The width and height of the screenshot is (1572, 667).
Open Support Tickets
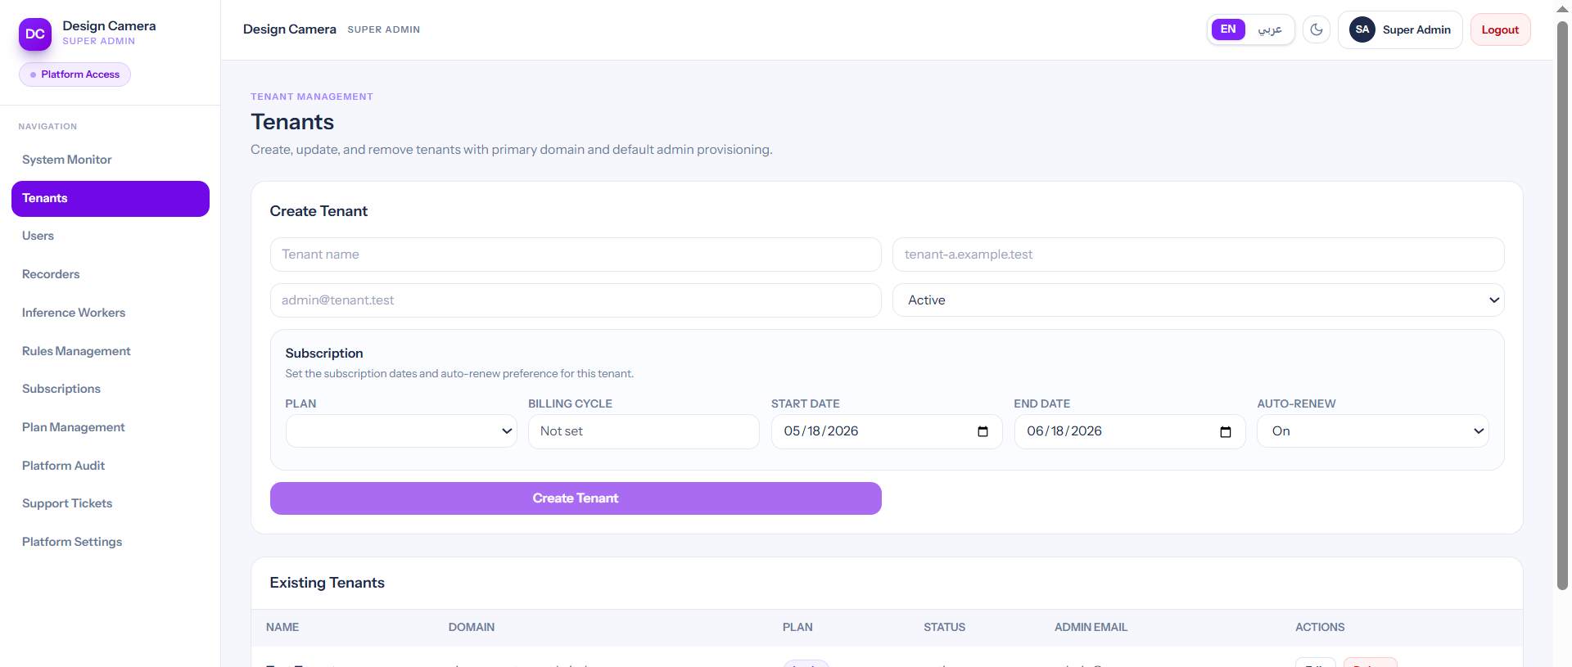point(111,503)
